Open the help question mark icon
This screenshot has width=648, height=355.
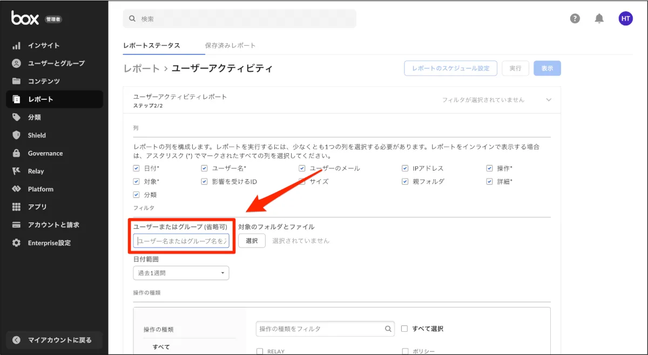(x=575, y=18)
